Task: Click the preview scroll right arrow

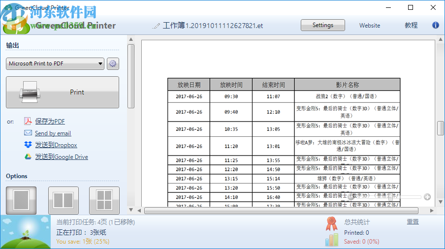Action: (x=432, y=211)
